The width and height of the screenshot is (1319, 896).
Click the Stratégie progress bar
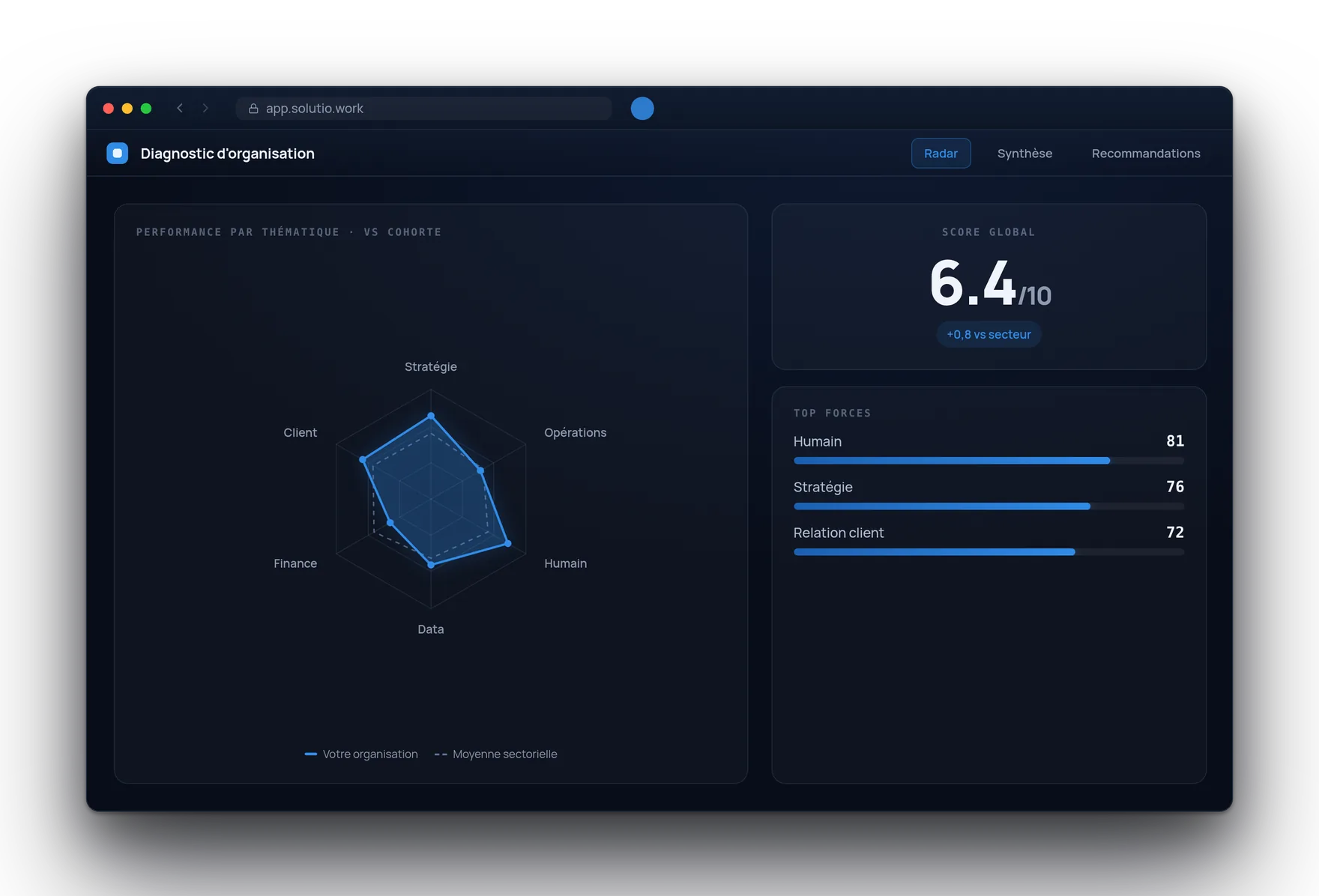(x=989, y=506)
